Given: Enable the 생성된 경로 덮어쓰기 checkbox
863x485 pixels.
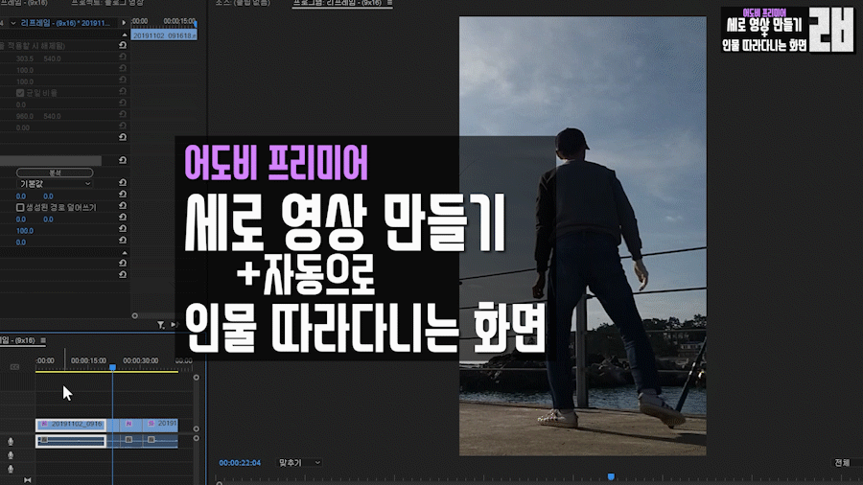Looking at the screenshot, I should [20, 207].
